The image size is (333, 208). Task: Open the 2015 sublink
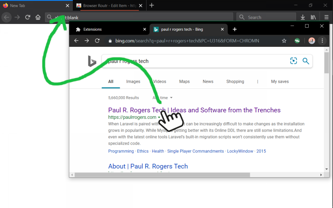coord(261,151)
